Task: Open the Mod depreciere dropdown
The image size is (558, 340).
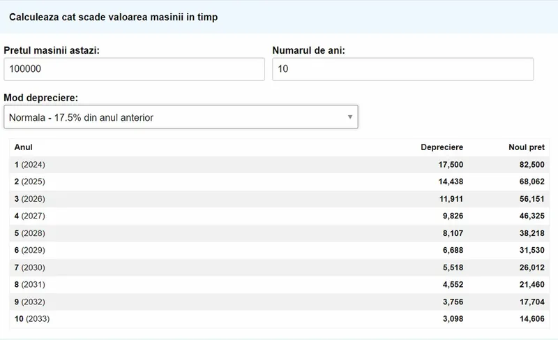Action: pyautogui.click(x=181, y=117)
